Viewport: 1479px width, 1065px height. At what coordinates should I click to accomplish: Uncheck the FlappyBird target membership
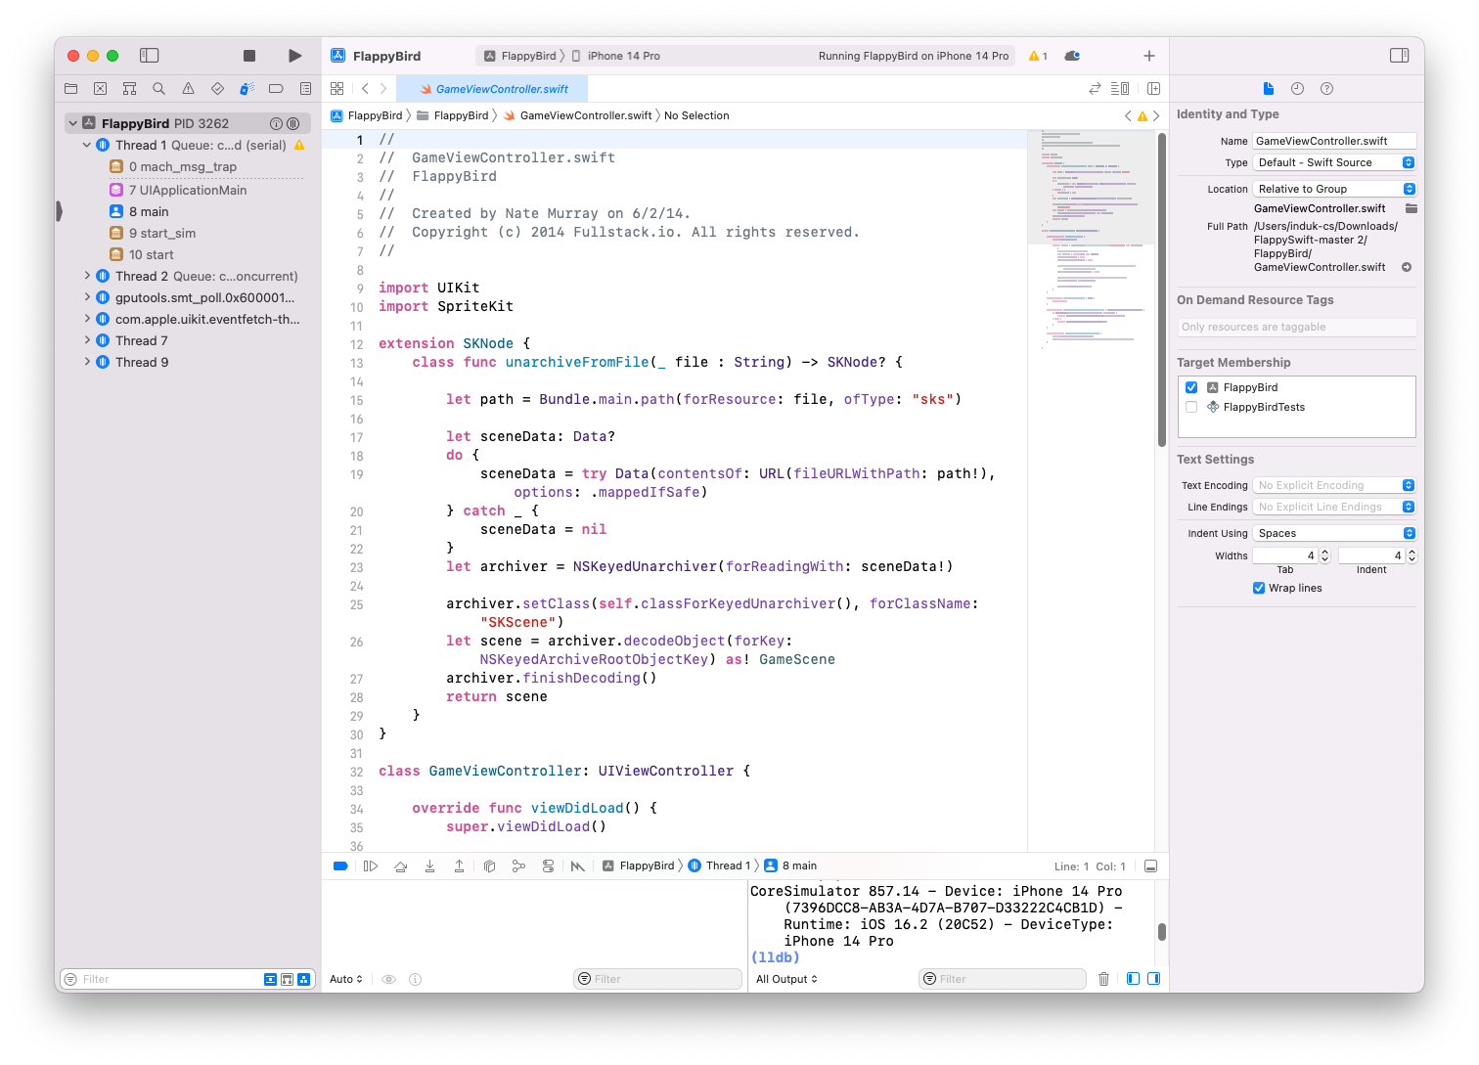pyautogui.click(x=1191, y=387)
